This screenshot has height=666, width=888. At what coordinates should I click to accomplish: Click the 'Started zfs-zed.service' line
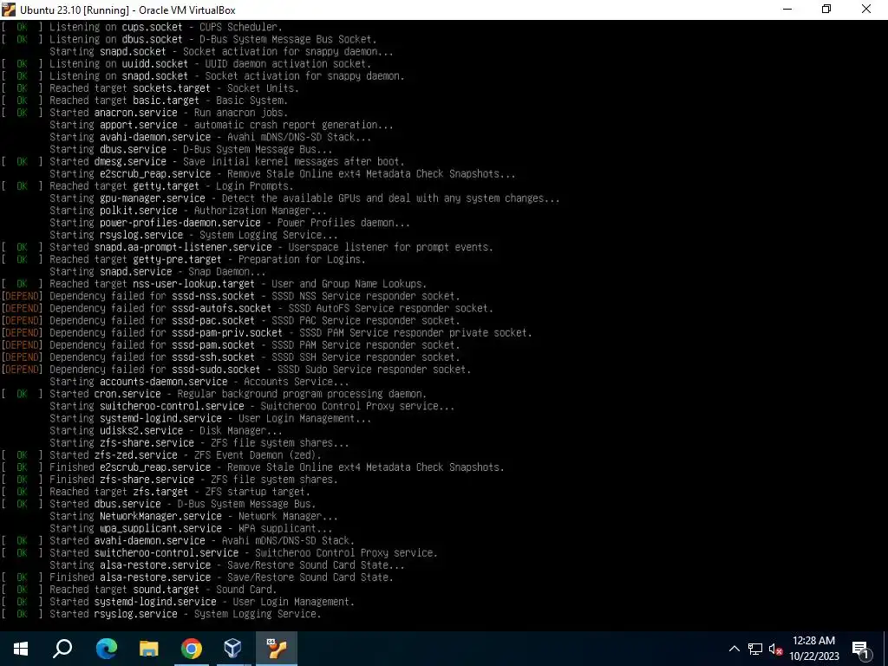click(x=161, y=454)
